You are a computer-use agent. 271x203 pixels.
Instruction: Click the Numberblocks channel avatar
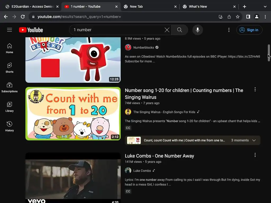coord(128,48)
